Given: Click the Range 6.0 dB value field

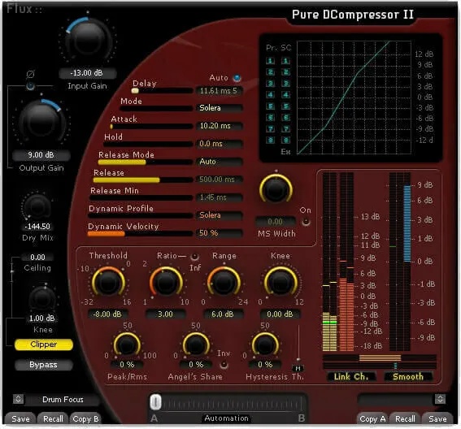Looking at the screenshot, I should (x=223, y=314).
